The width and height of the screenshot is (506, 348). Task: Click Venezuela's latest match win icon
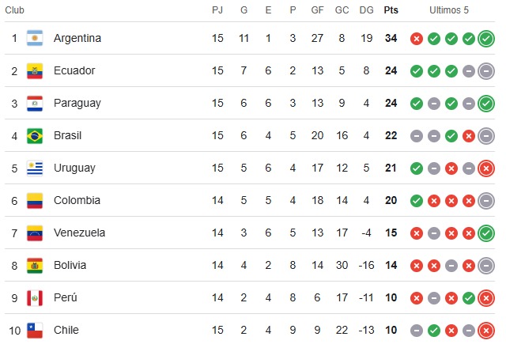486,233
